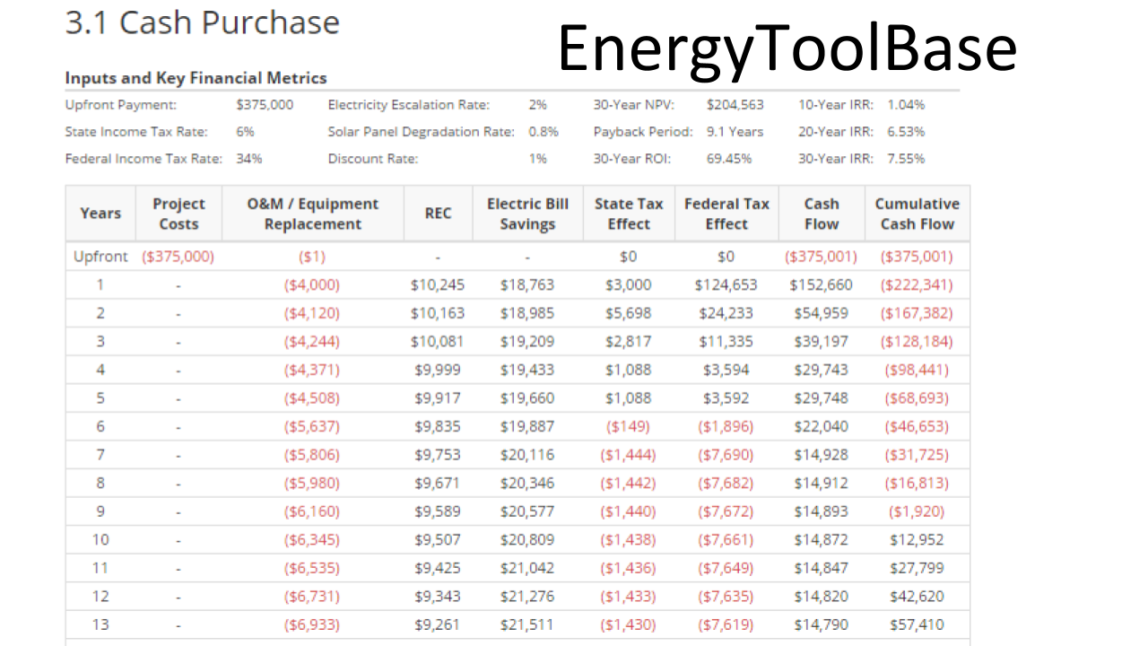Screen dimensions: 1148x646
Task: Click the '($1,920)' cumulative cash flow cell
Action: point(917,511)
